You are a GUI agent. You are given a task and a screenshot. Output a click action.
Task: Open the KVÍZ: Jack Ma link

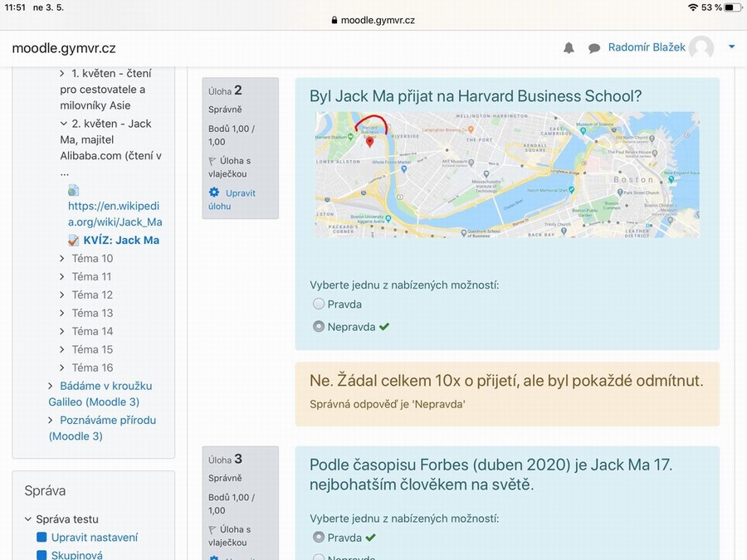tap(121, 241)
